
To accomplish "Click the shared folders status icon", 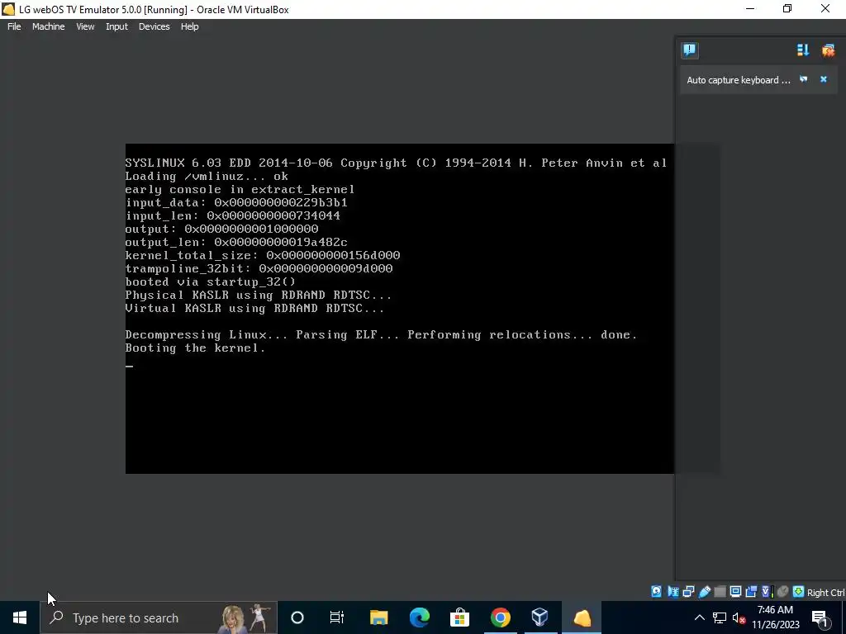I will tap(720, 591).
